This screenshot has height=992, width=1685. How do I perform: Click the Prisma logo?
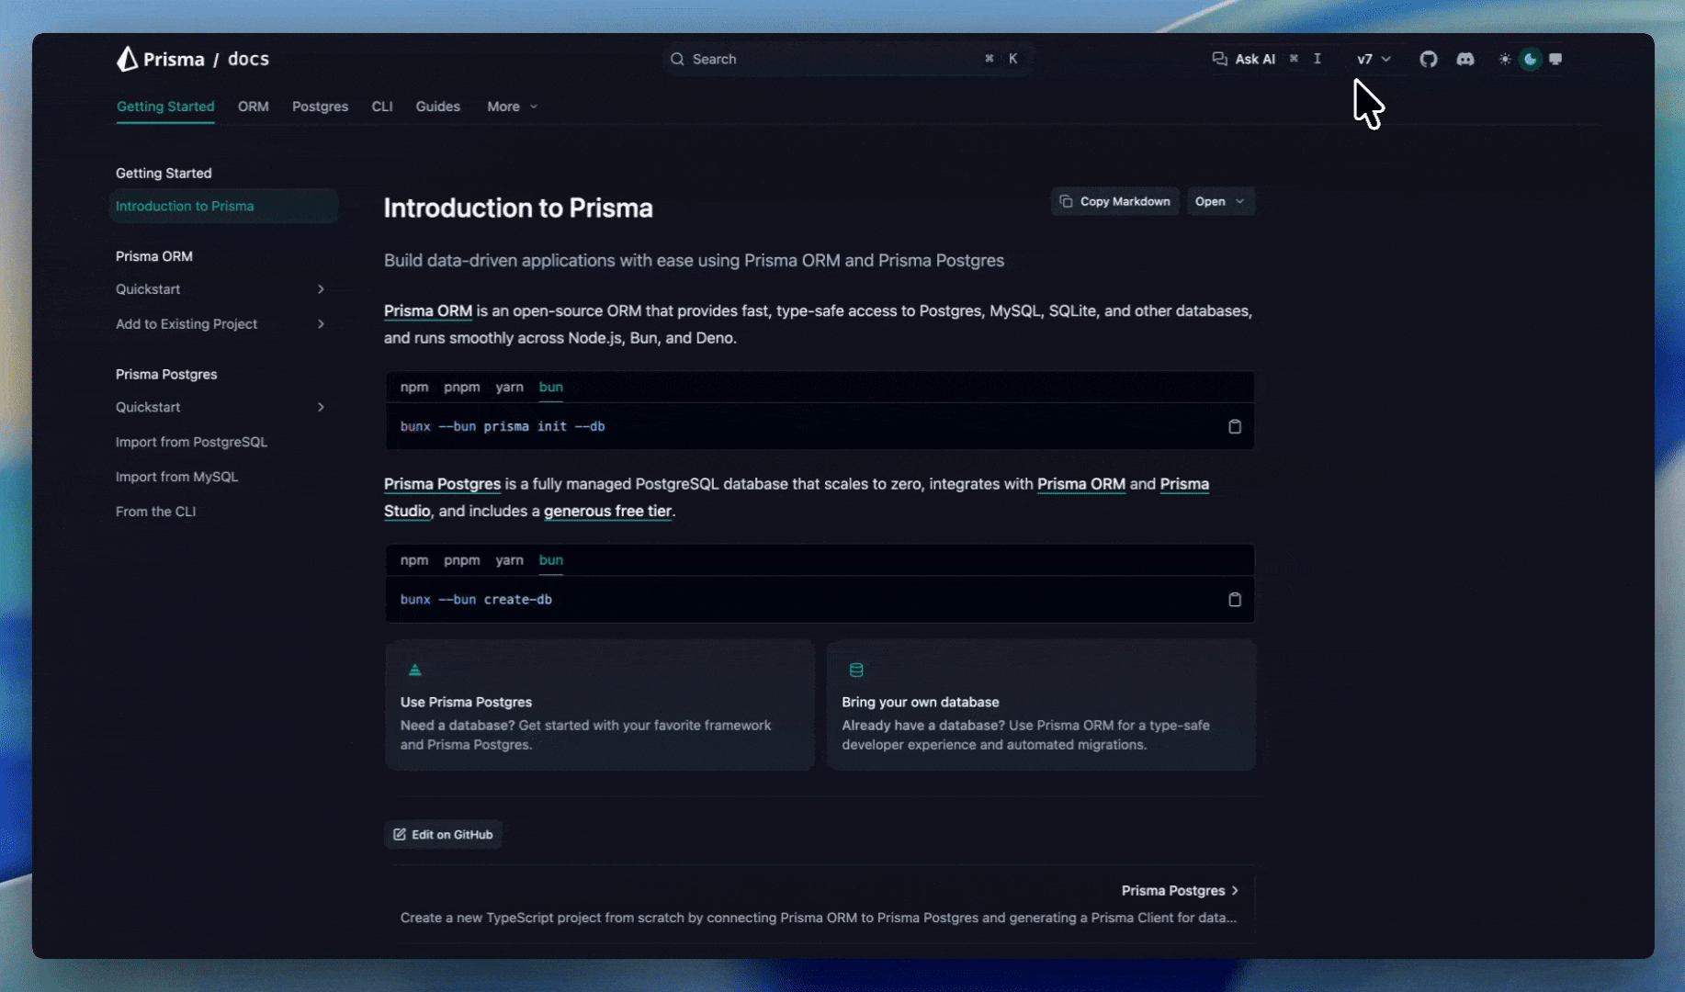pos(126,58)
